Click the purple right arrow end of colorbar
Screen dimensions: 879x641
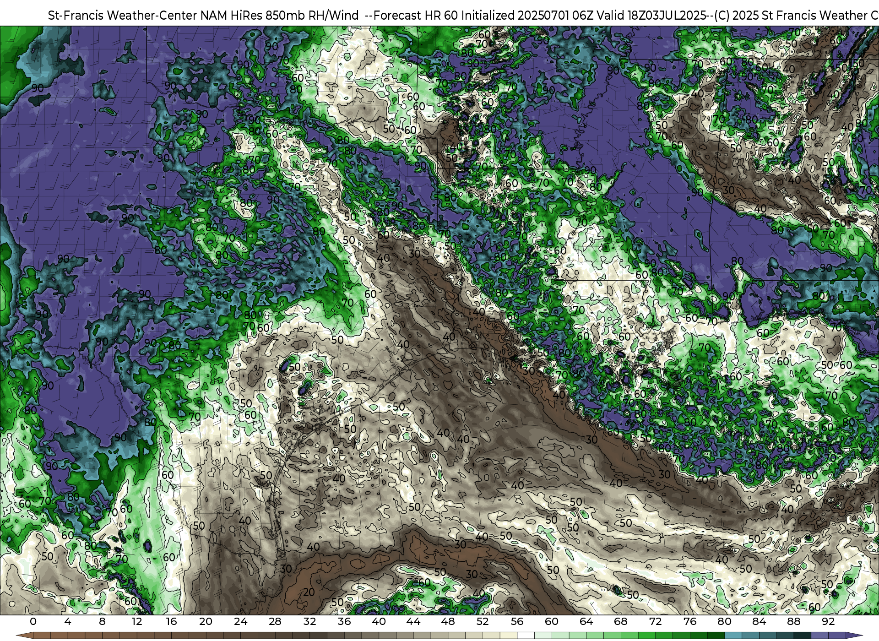pos(854,636)
